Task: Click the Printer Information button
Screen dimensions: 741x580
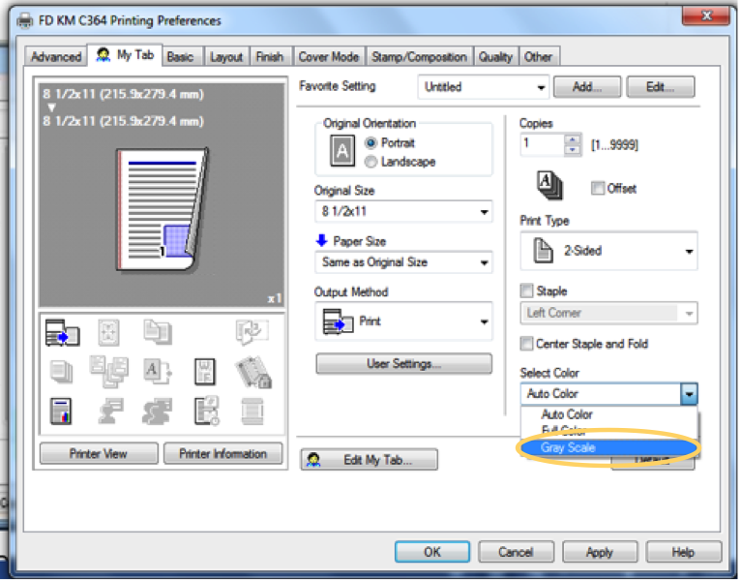Action: click(x=222, y=453)
